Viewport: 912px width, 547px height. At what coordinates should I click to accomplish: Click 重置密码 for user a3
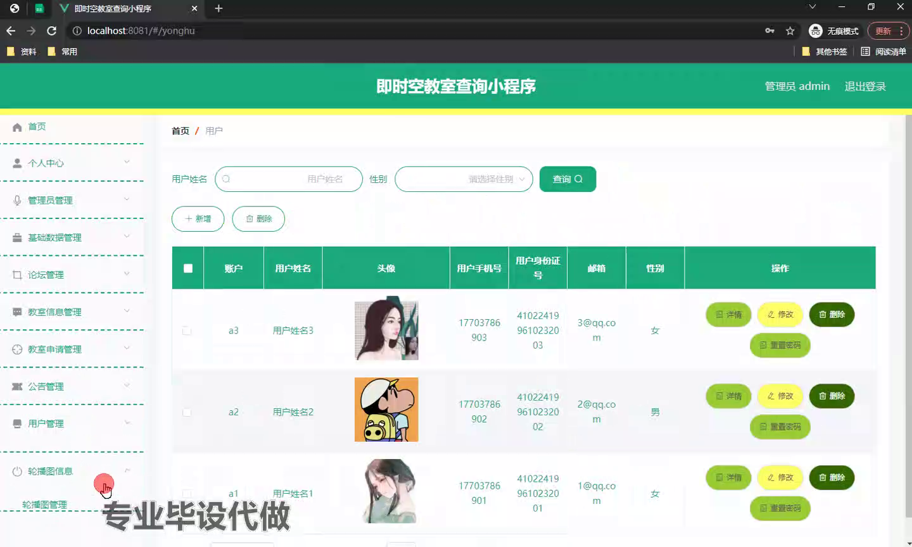[x=780, y=345]
